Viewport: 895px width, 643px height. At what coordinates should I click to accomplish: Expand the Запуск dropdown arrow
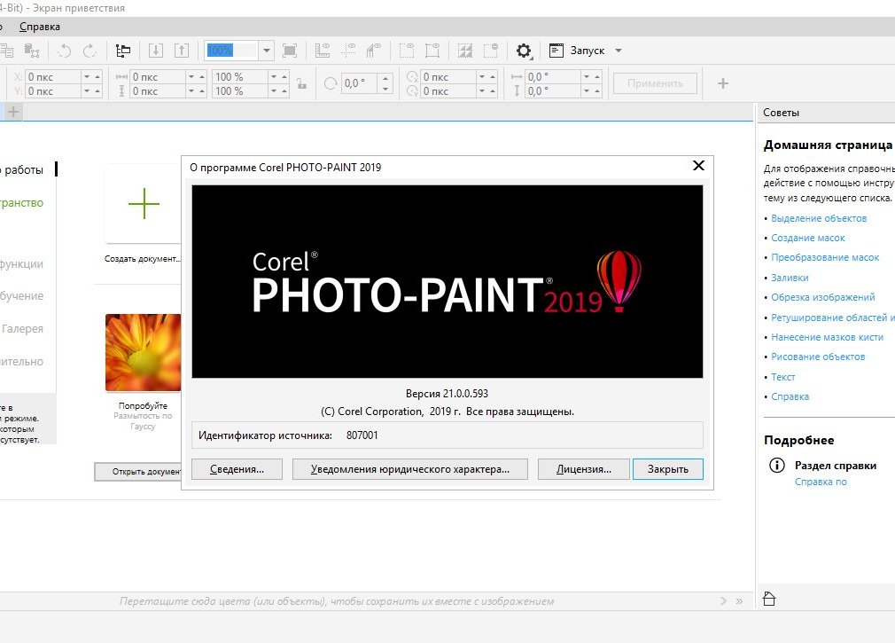[x=619, y=51]
